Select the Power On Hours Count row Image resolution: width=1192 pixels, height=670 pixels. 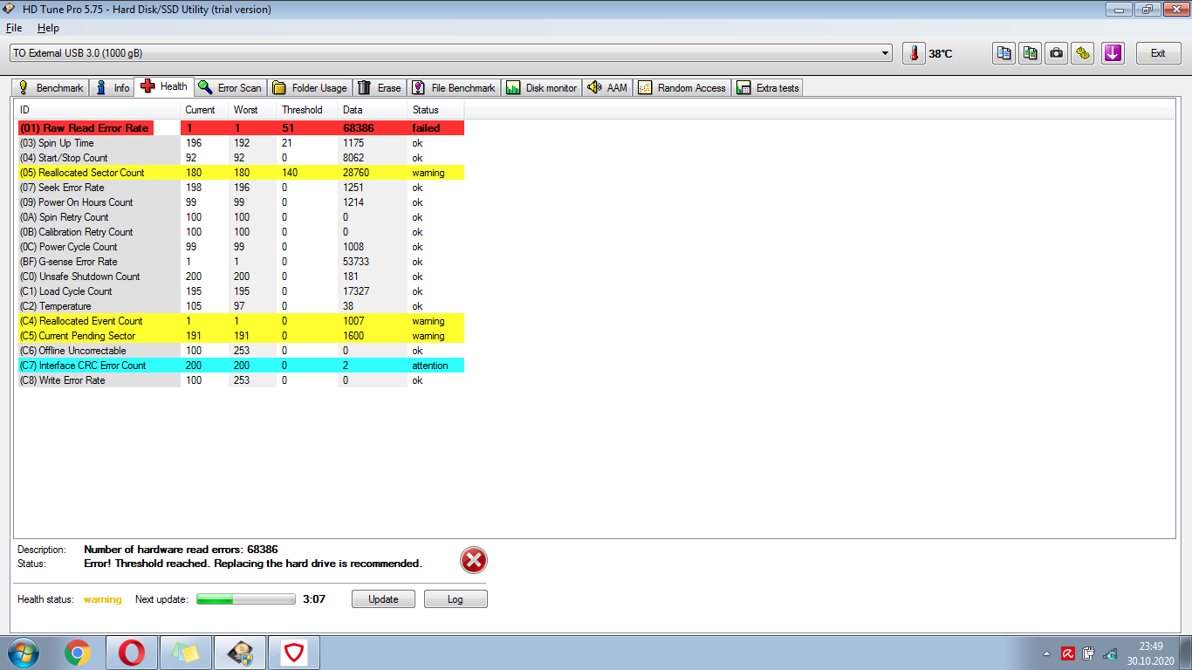coord(241,202)
